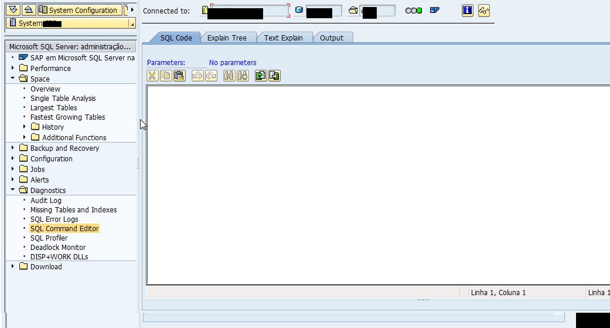This screenshot has width=610, height=328.
Task: Click the Find binoculars icon
Action: pyautogui.click(x=229, y=76)
